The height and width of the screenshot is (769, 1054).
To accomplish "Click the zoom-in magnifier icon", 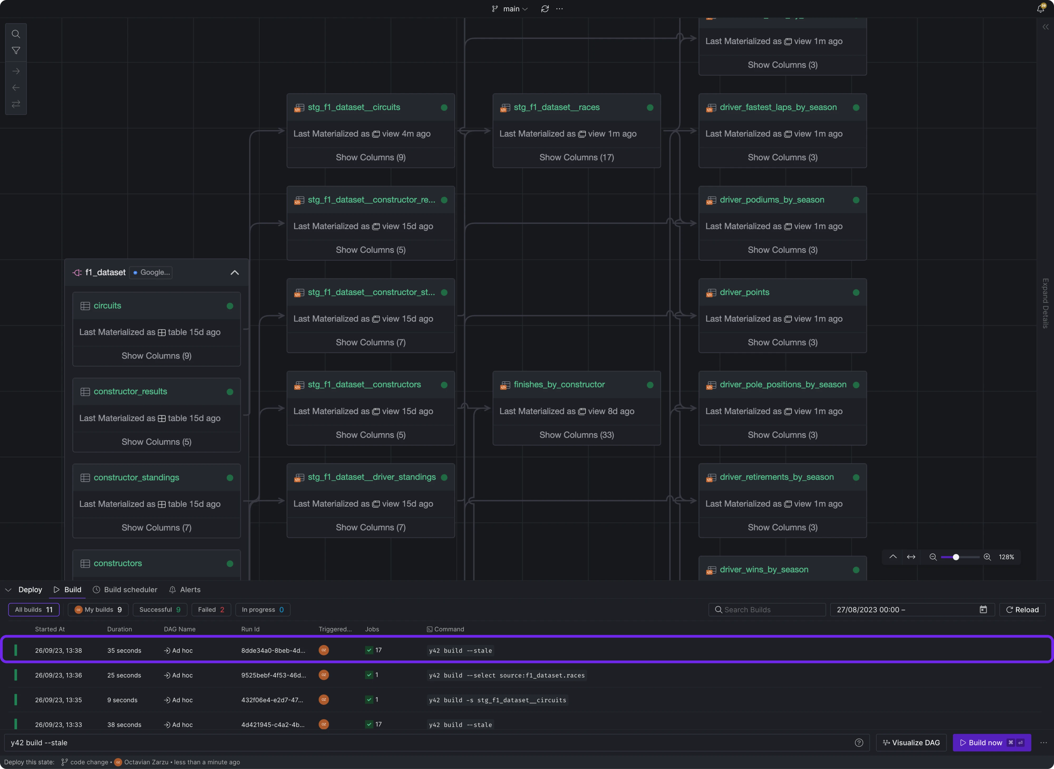I will tap(987, 557).
